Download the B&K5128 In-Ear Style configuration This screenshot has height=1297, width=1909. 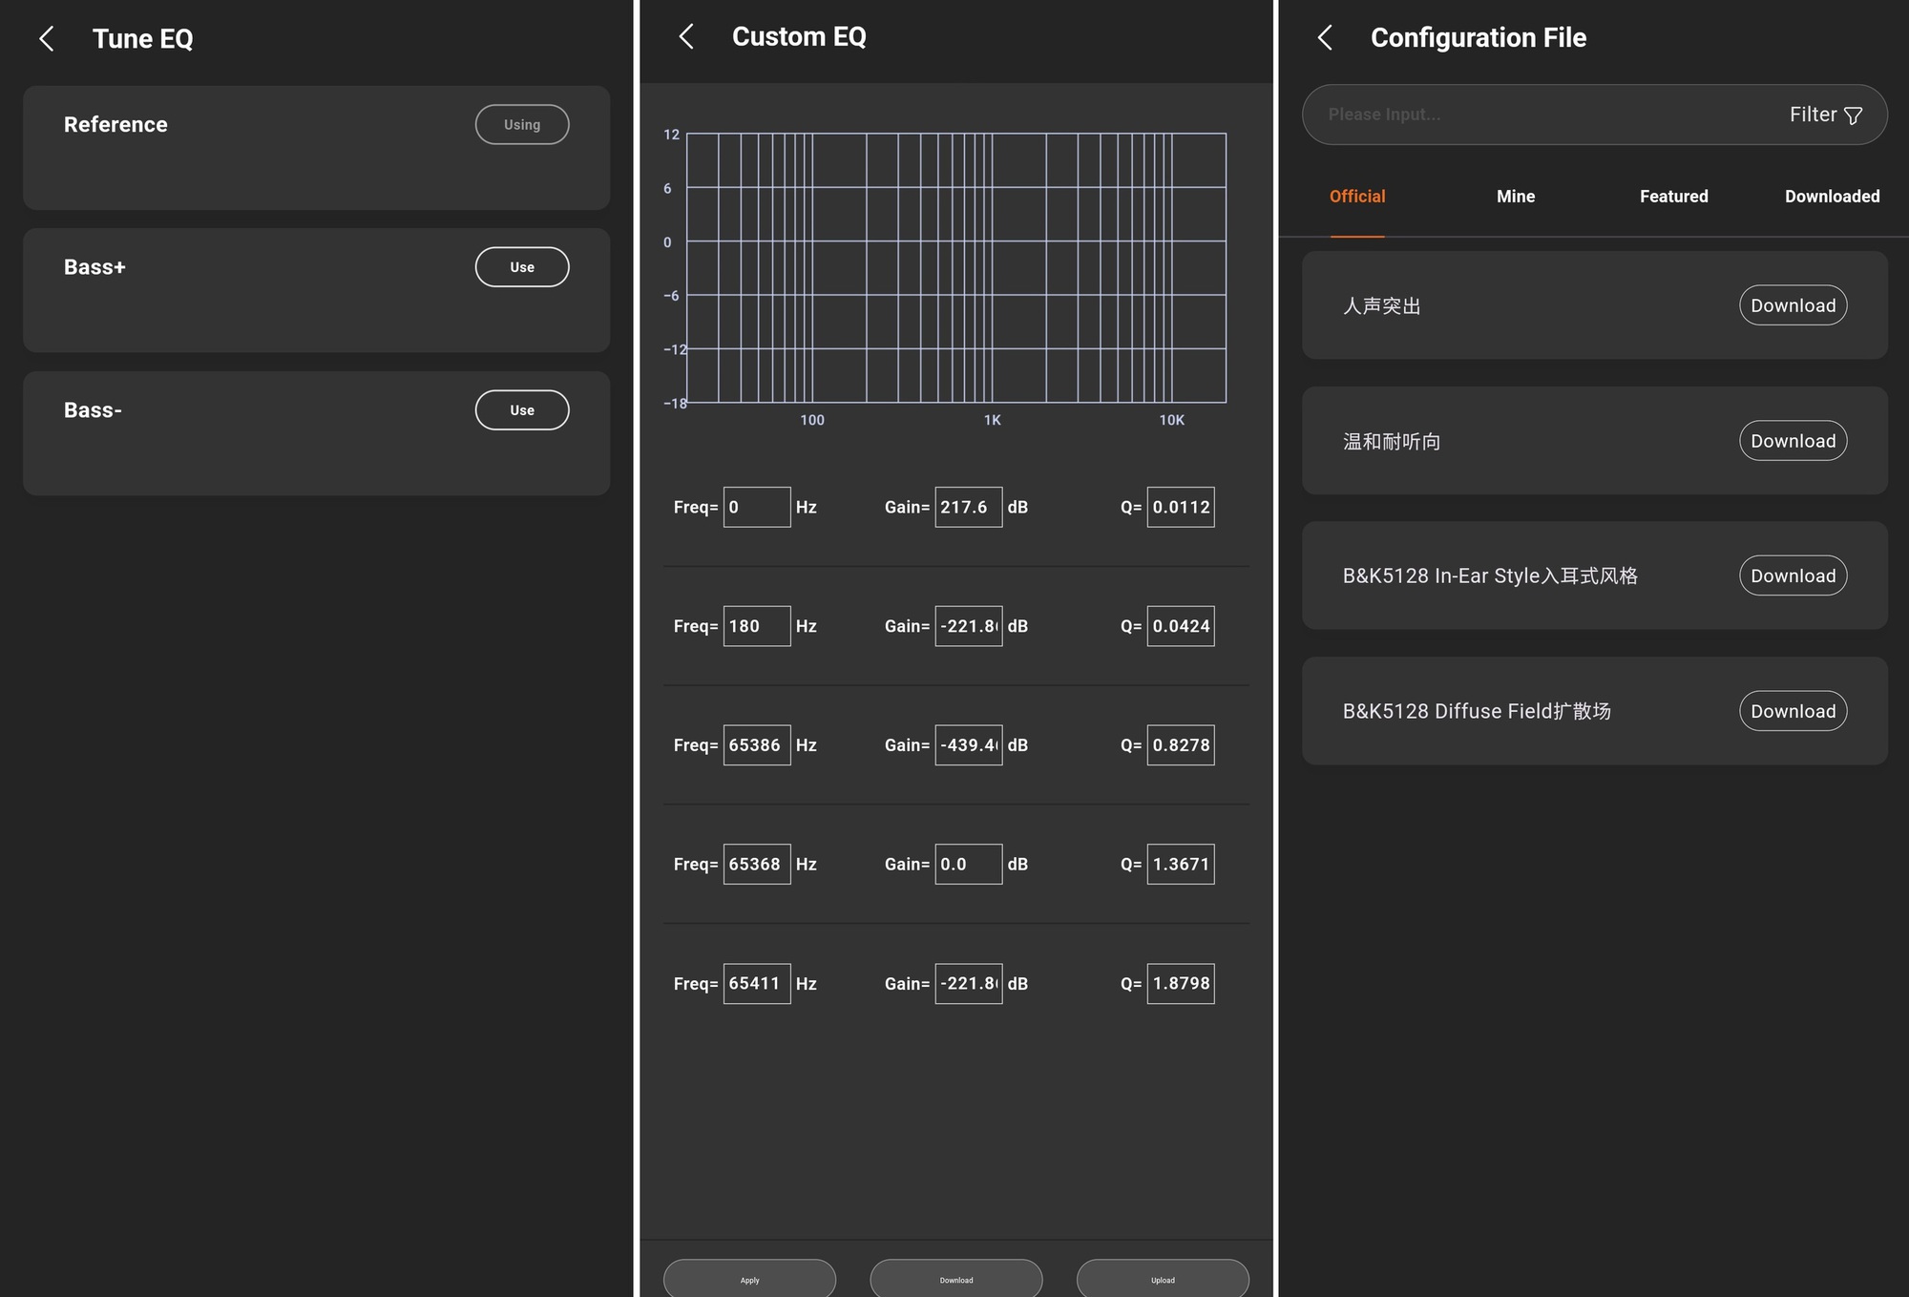tap(1794, 575)
